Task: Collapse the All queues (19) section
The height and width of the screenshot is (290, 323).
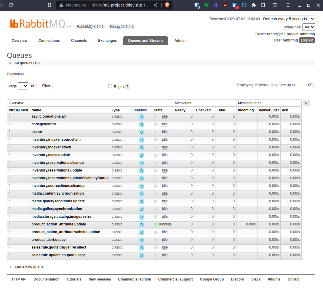Action: click(27, 63)
